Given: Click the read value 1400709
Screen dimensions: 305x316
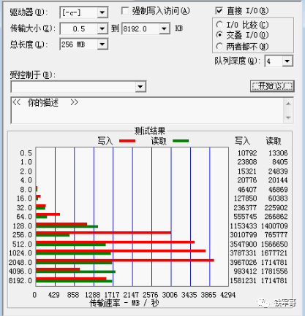Looking at the screenshot, I should click(x=274, y=226).
